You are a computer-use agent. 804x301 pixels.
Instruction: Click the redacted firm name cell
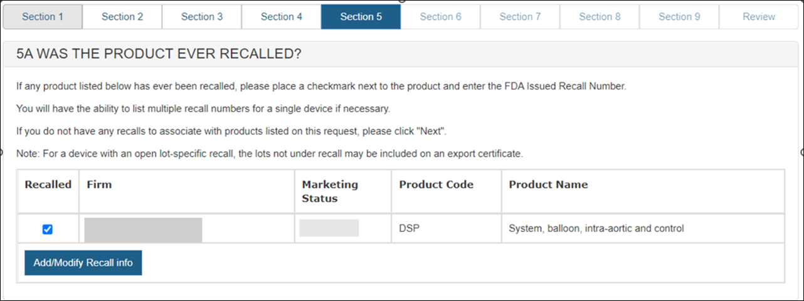point(143,230)
